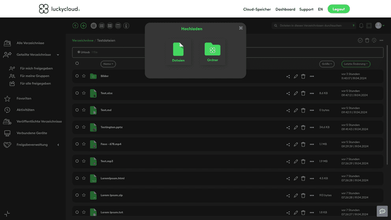Open the chat support icon

[x=382, y=211]
